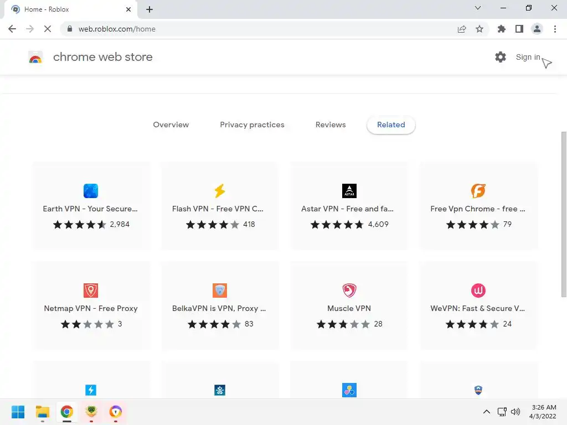567x425 pixels.
Task: Click Netmap VPN two-star rating
Action: point(87,324)
